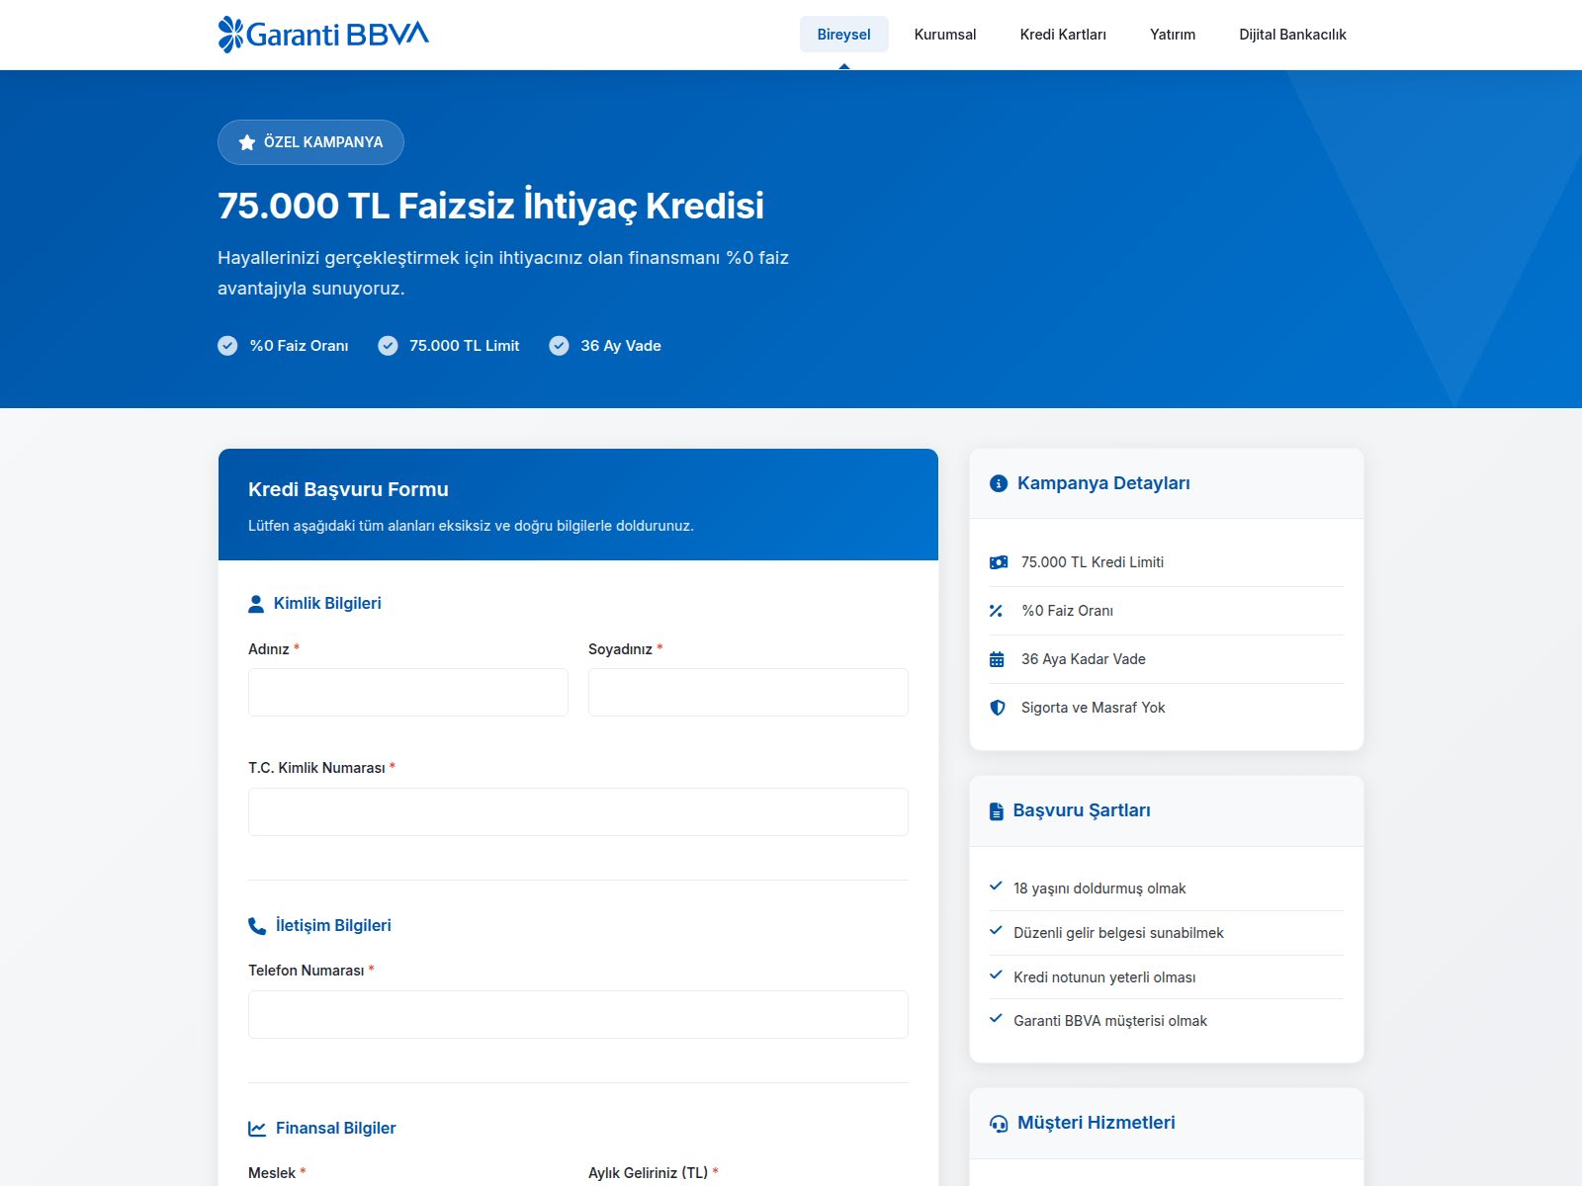Go to Kredi Kartları menu item
The width and height of the screenshot is (1582, 1186).
1063,35
